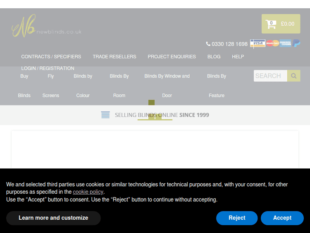Click the search magnifier icon
Image resolution: width=310 pixels, height=233 pixels.
293,76
